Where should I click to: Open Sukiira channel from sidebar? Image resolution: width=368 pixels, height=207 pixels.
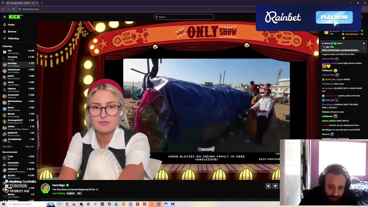point(18,128)
